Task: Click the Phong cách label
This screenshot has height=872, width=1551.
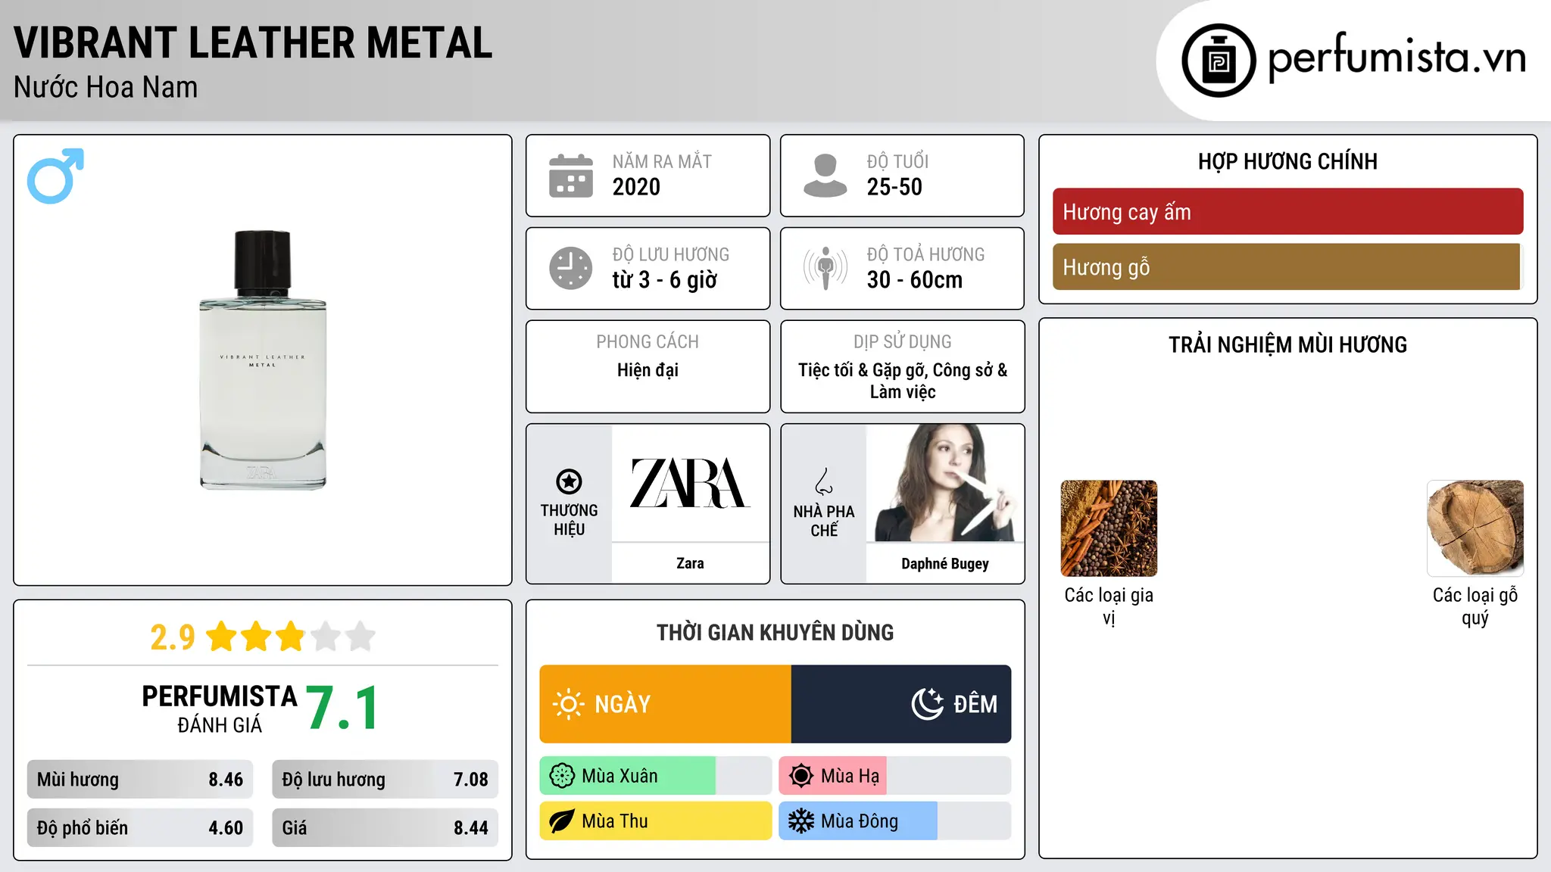Action: click(648, 342)
